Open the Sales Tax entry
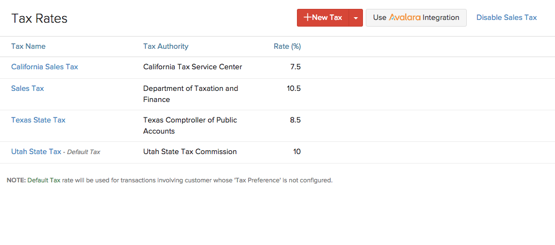The width and height of the screenshot is (555, 245). tap(27, 88)
